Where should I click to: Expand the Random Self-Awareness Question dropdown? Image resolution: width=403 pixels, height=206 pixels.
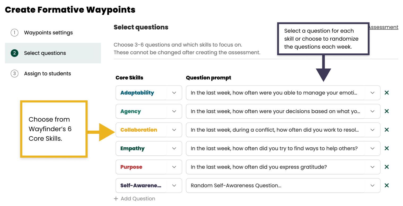(372, 186)
